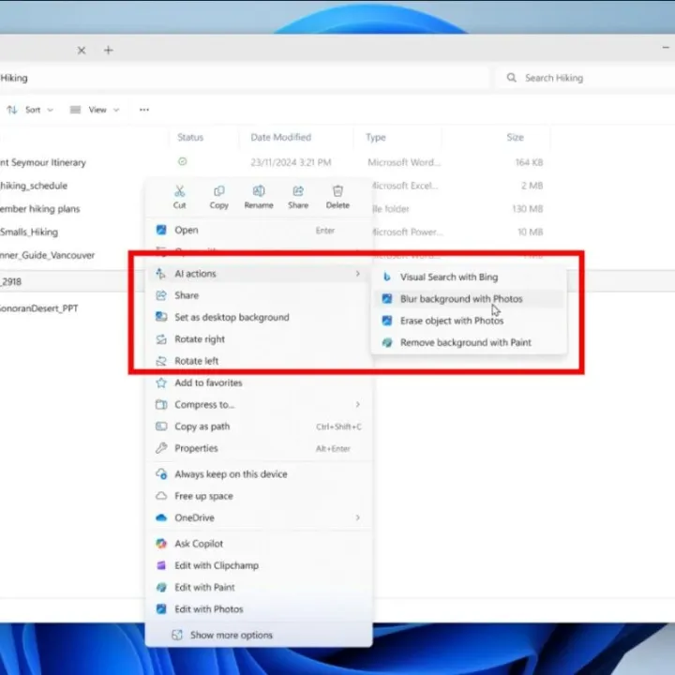This screenshot has height=675, width=675.
Task: Select Edit with Photos entry
Action: [x=259, y=609]
